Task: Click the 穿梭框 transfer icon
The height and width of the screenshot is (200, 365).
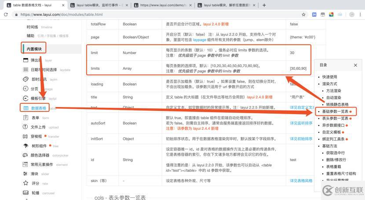Action: (25, 136)
